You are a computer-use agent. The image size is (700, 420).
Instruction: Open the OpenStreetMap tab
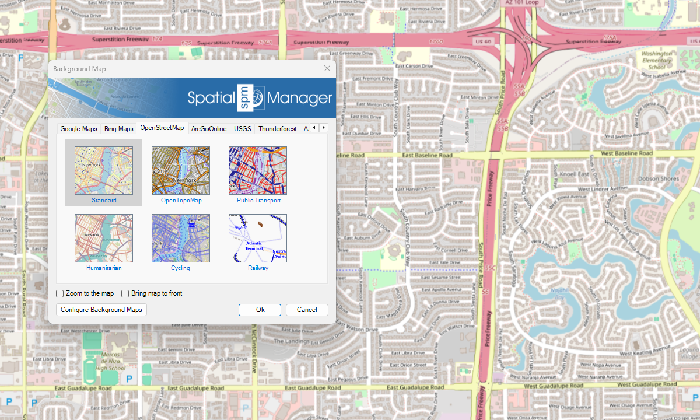162,128
